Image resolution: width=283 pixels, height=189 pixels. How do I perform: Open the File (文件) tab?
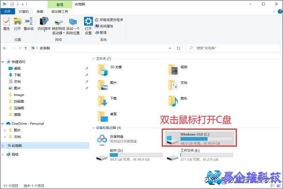pos(7,11)
